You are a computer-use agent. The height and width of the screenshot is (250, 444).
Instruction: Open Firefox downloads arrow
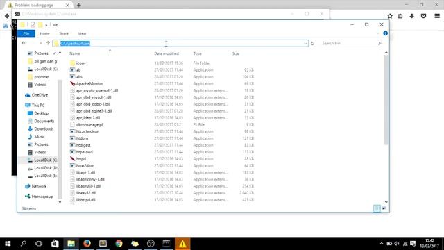point(411,16)
